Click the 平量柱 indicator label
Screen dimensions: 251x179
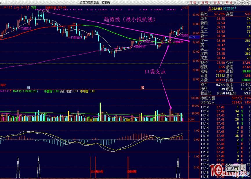click(52, 91)
